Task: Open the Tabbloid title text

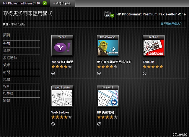Action: point(149,62)
